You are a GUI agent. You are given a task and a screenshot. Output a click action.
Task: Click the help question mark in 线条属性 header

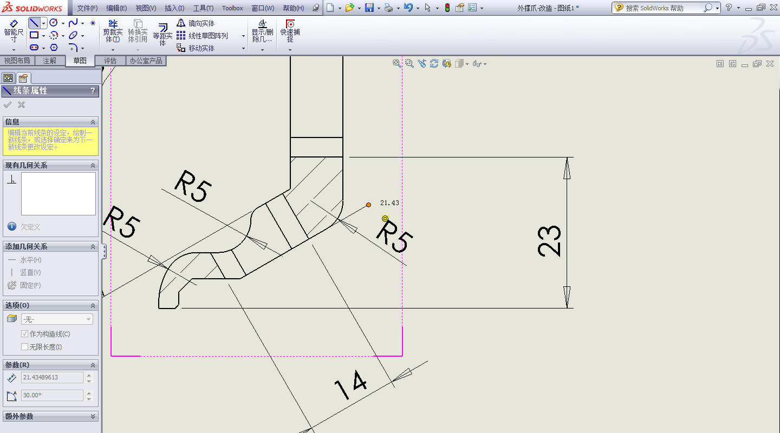click(x=93, y=91)
